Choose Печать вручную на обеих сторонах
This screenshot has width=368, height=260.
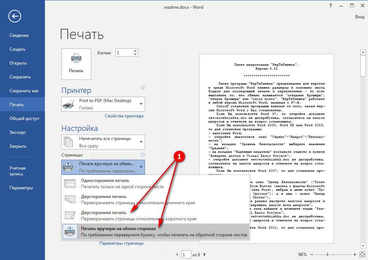156,232
